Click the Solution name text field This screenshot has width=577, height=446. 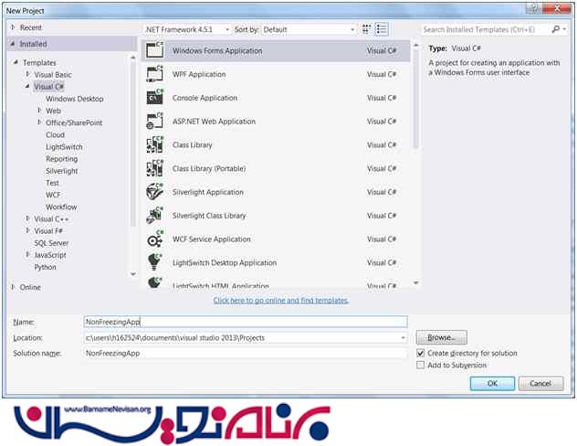(x=246, y=353)
